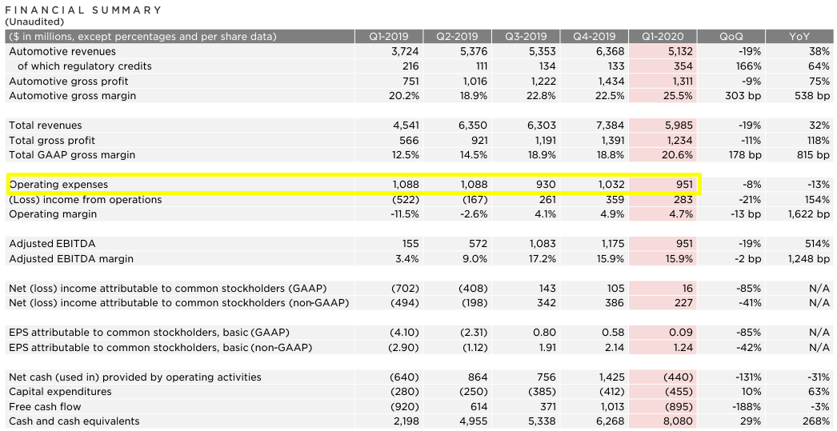This screenshot has width=837, height=431.
Task: Click Q1-2020 free cash flow (895)
Action: click(678, 406)
